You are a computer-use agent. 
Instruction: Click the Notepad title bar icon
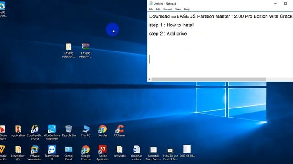(151, 3)
